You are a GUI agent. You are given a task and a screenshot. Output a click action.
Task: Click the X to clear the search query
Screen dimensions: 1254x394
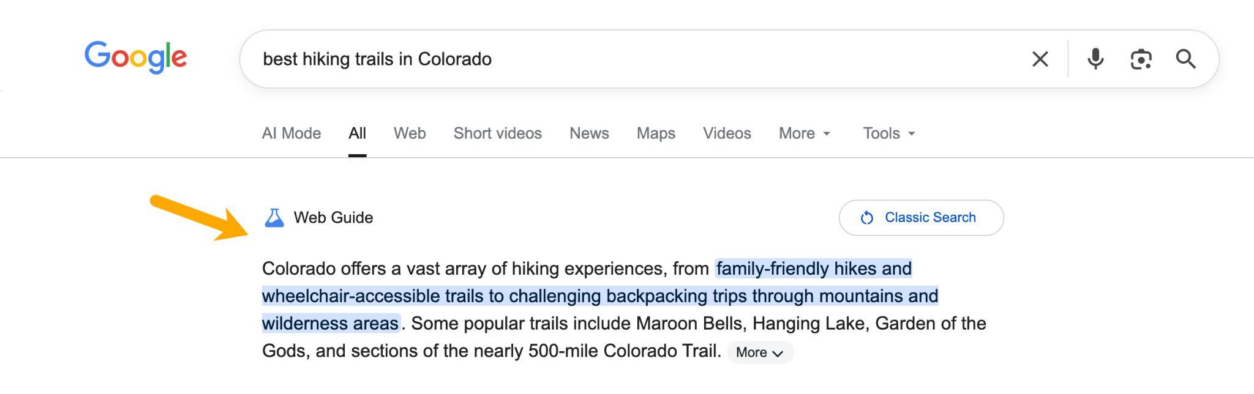(1040, 59)
